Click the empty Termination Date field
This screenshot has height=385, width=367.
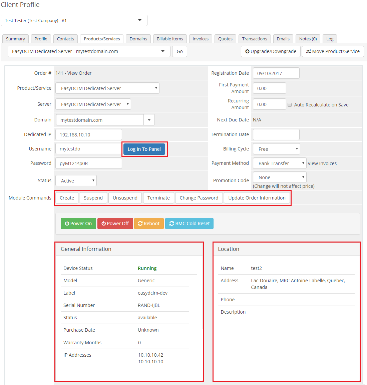(x=276, y=134)
